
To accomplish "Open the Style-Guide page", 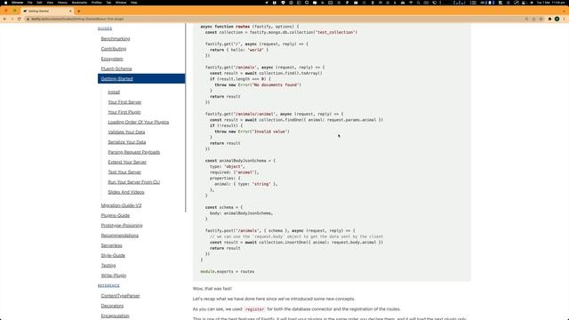I will point(113,255).
